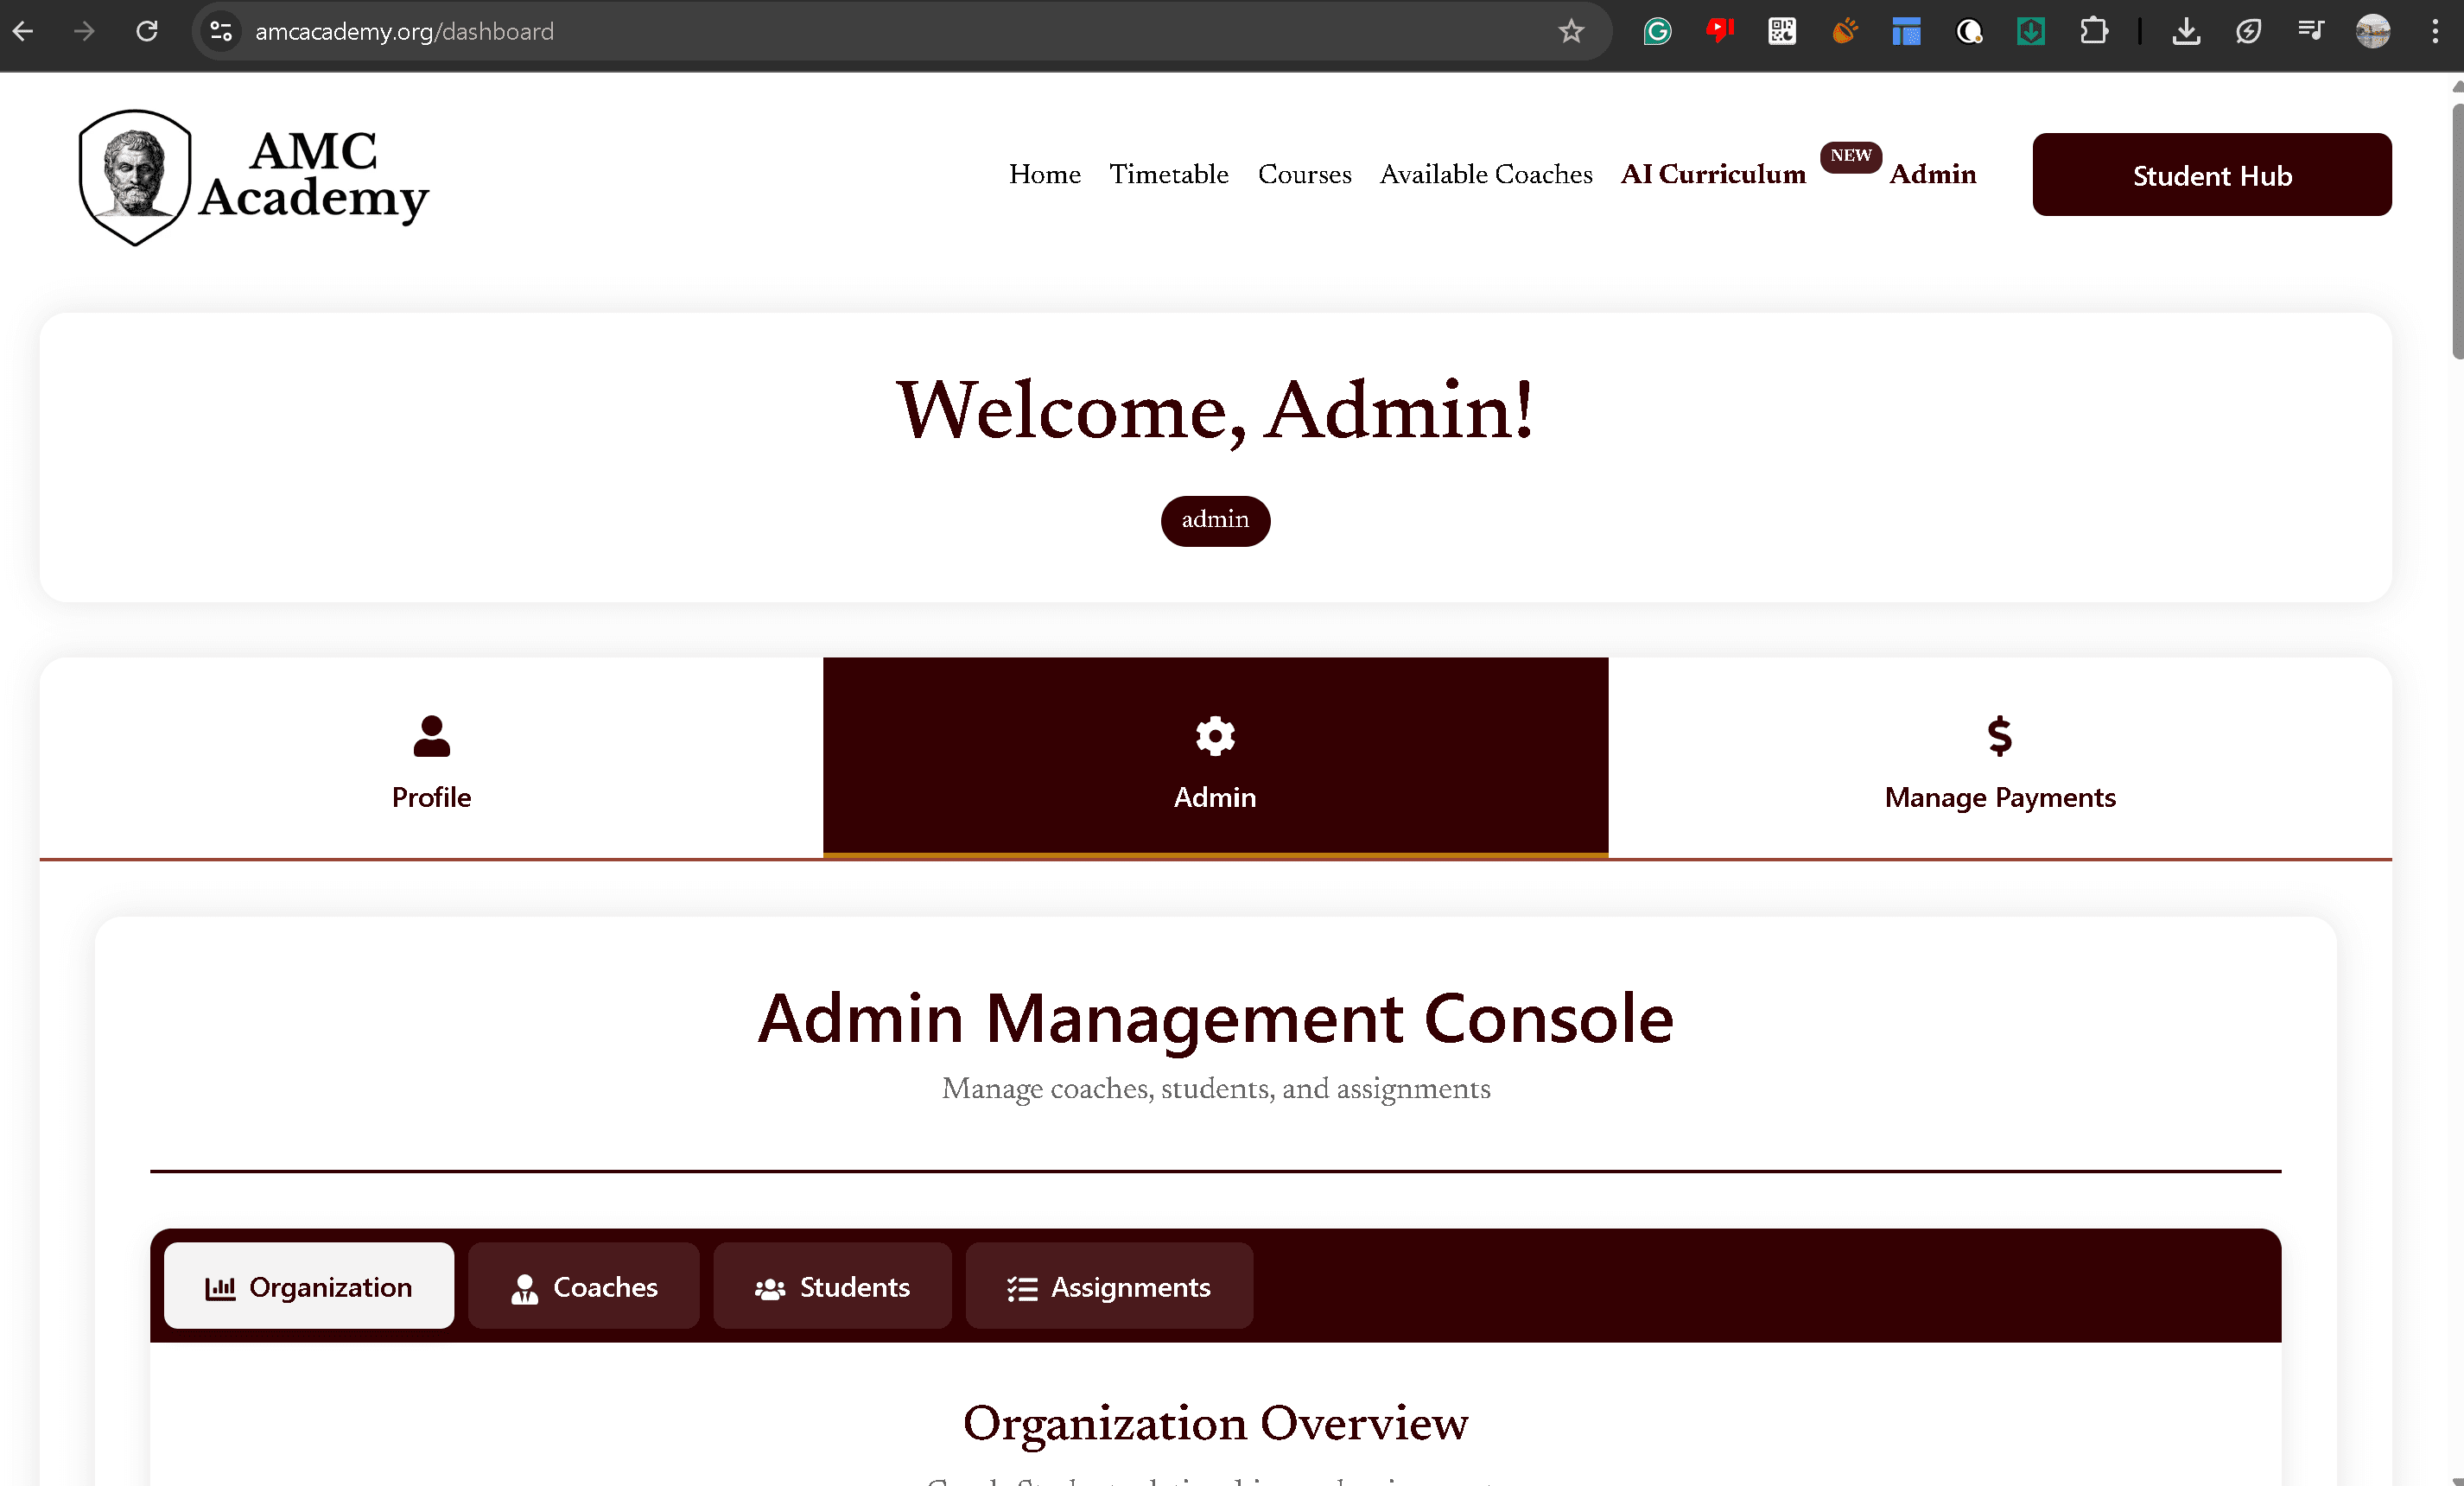Bookmark this page with the star icon

coord(1571,31)
